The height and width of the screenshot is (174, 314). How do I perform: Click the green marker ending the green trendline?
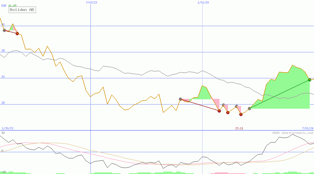[x=310, y=80]
